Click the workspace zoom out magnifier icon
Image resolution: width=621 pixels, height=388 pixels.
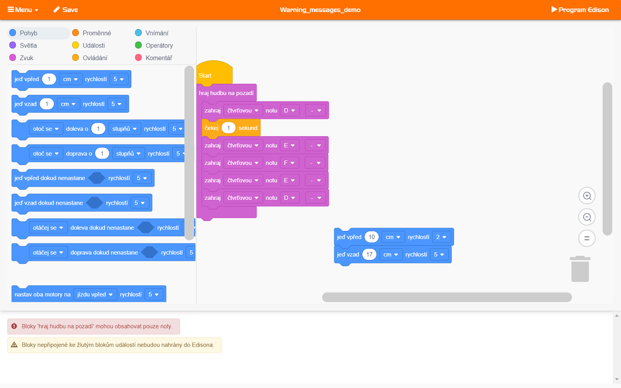point(587,217)
